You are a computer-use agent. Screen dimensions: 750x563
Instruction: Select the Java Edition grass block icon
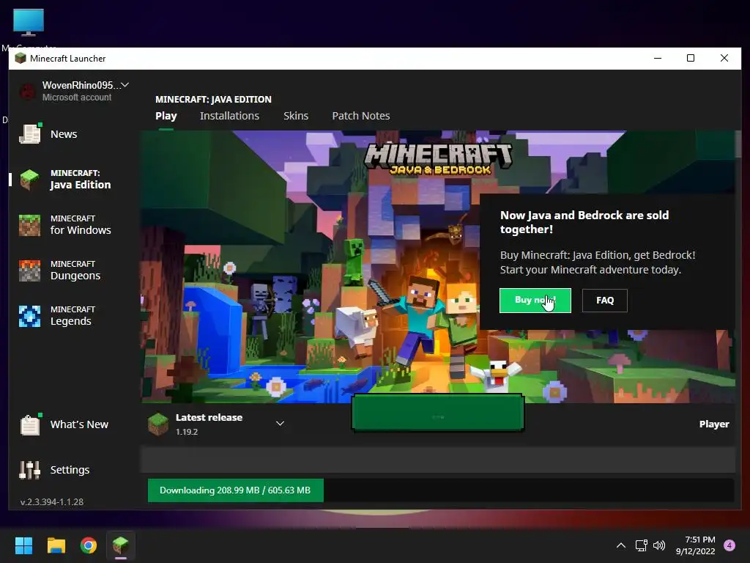pos(29,180)
